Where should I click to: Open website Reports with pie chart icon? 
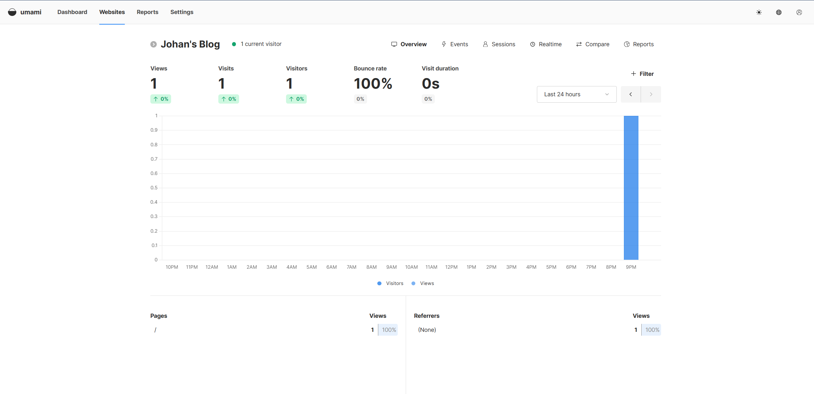tap(639, 44)
